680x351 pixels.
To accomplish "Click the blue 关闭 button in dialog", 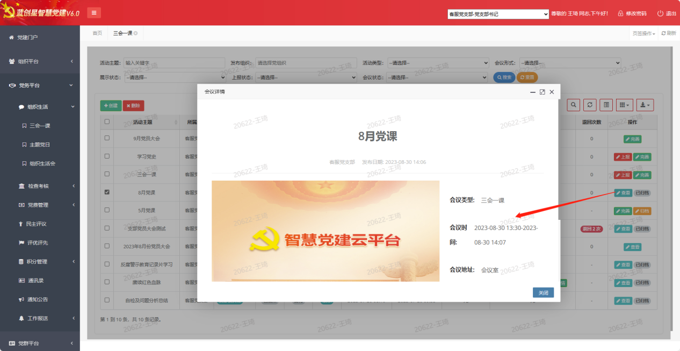I will pyautogui.click(x=543, y=293).
